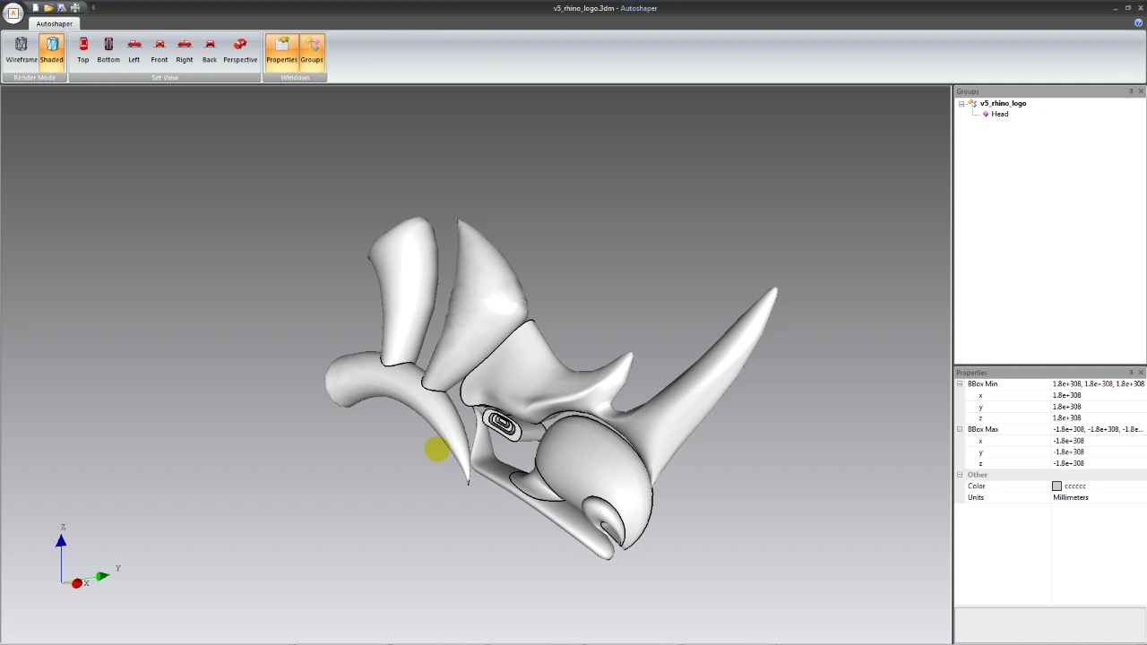Click the Open folder icon in quick access toolbar
The width and height of the screenshot is (1147, 645).
[x=48, y=8]
